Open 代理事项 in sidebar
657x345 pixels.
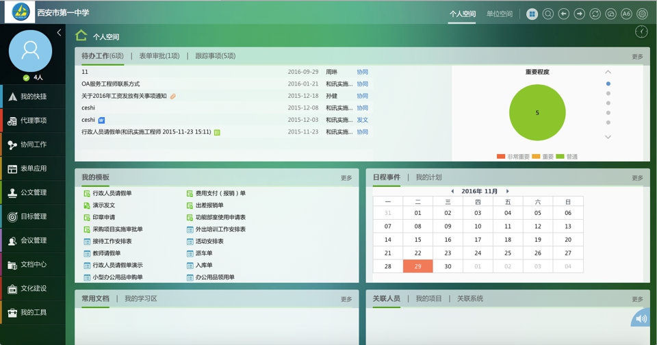coord(33,120)
